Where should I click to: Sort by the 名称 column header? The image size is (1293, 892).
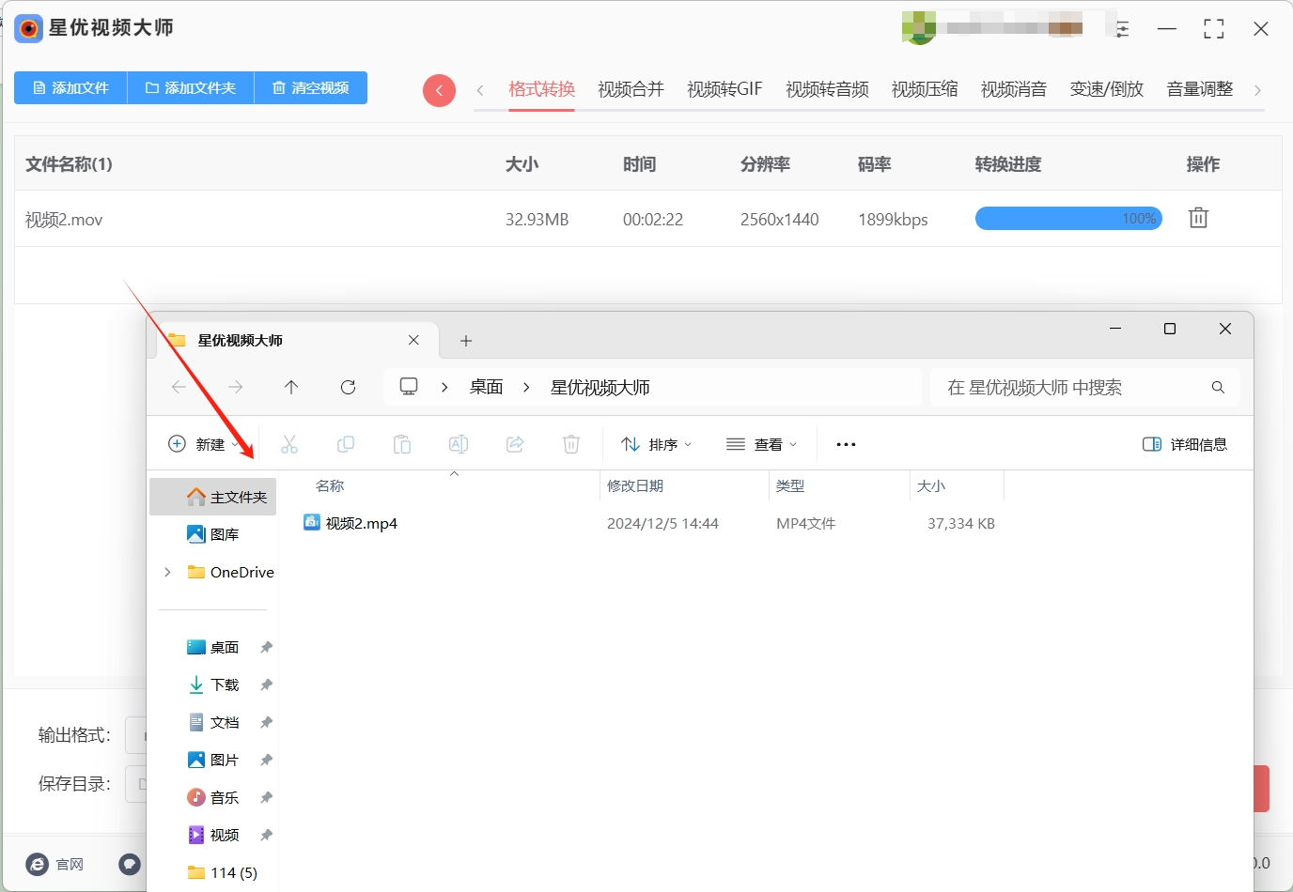pos(330,485)
